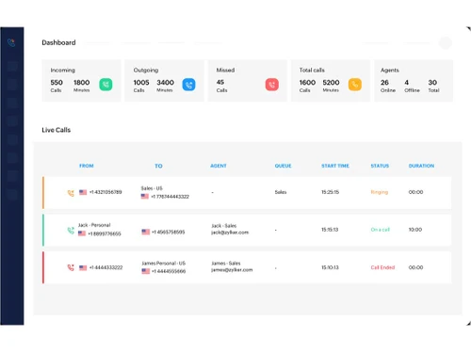Click the James Personal - US label

tap(163, 264)
